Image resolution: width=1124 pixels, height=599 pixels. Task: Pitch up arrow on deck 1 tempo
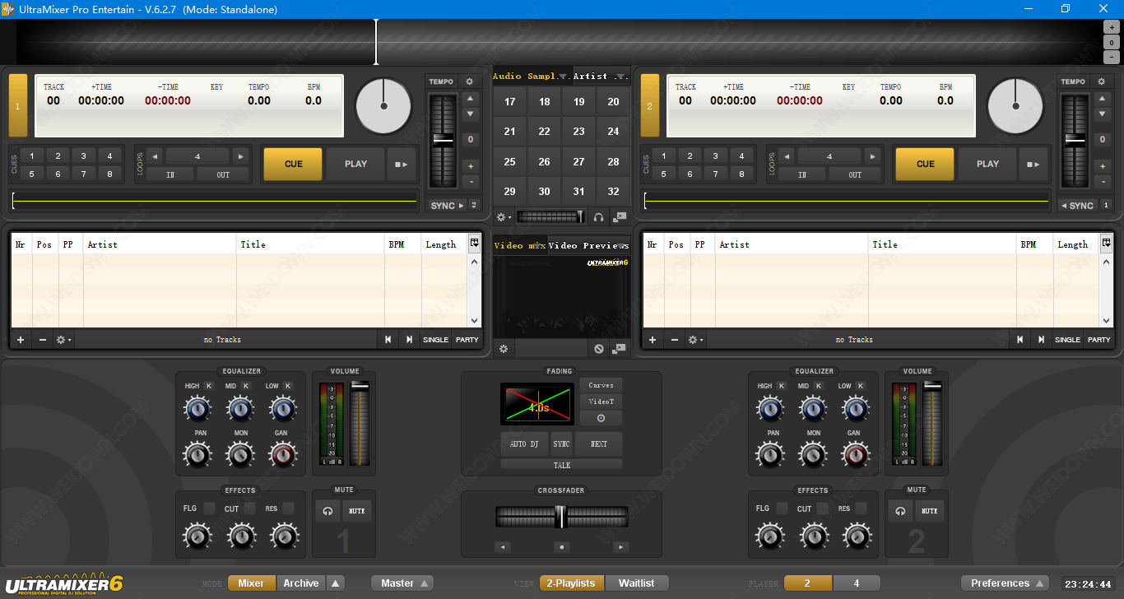(471, 97)
